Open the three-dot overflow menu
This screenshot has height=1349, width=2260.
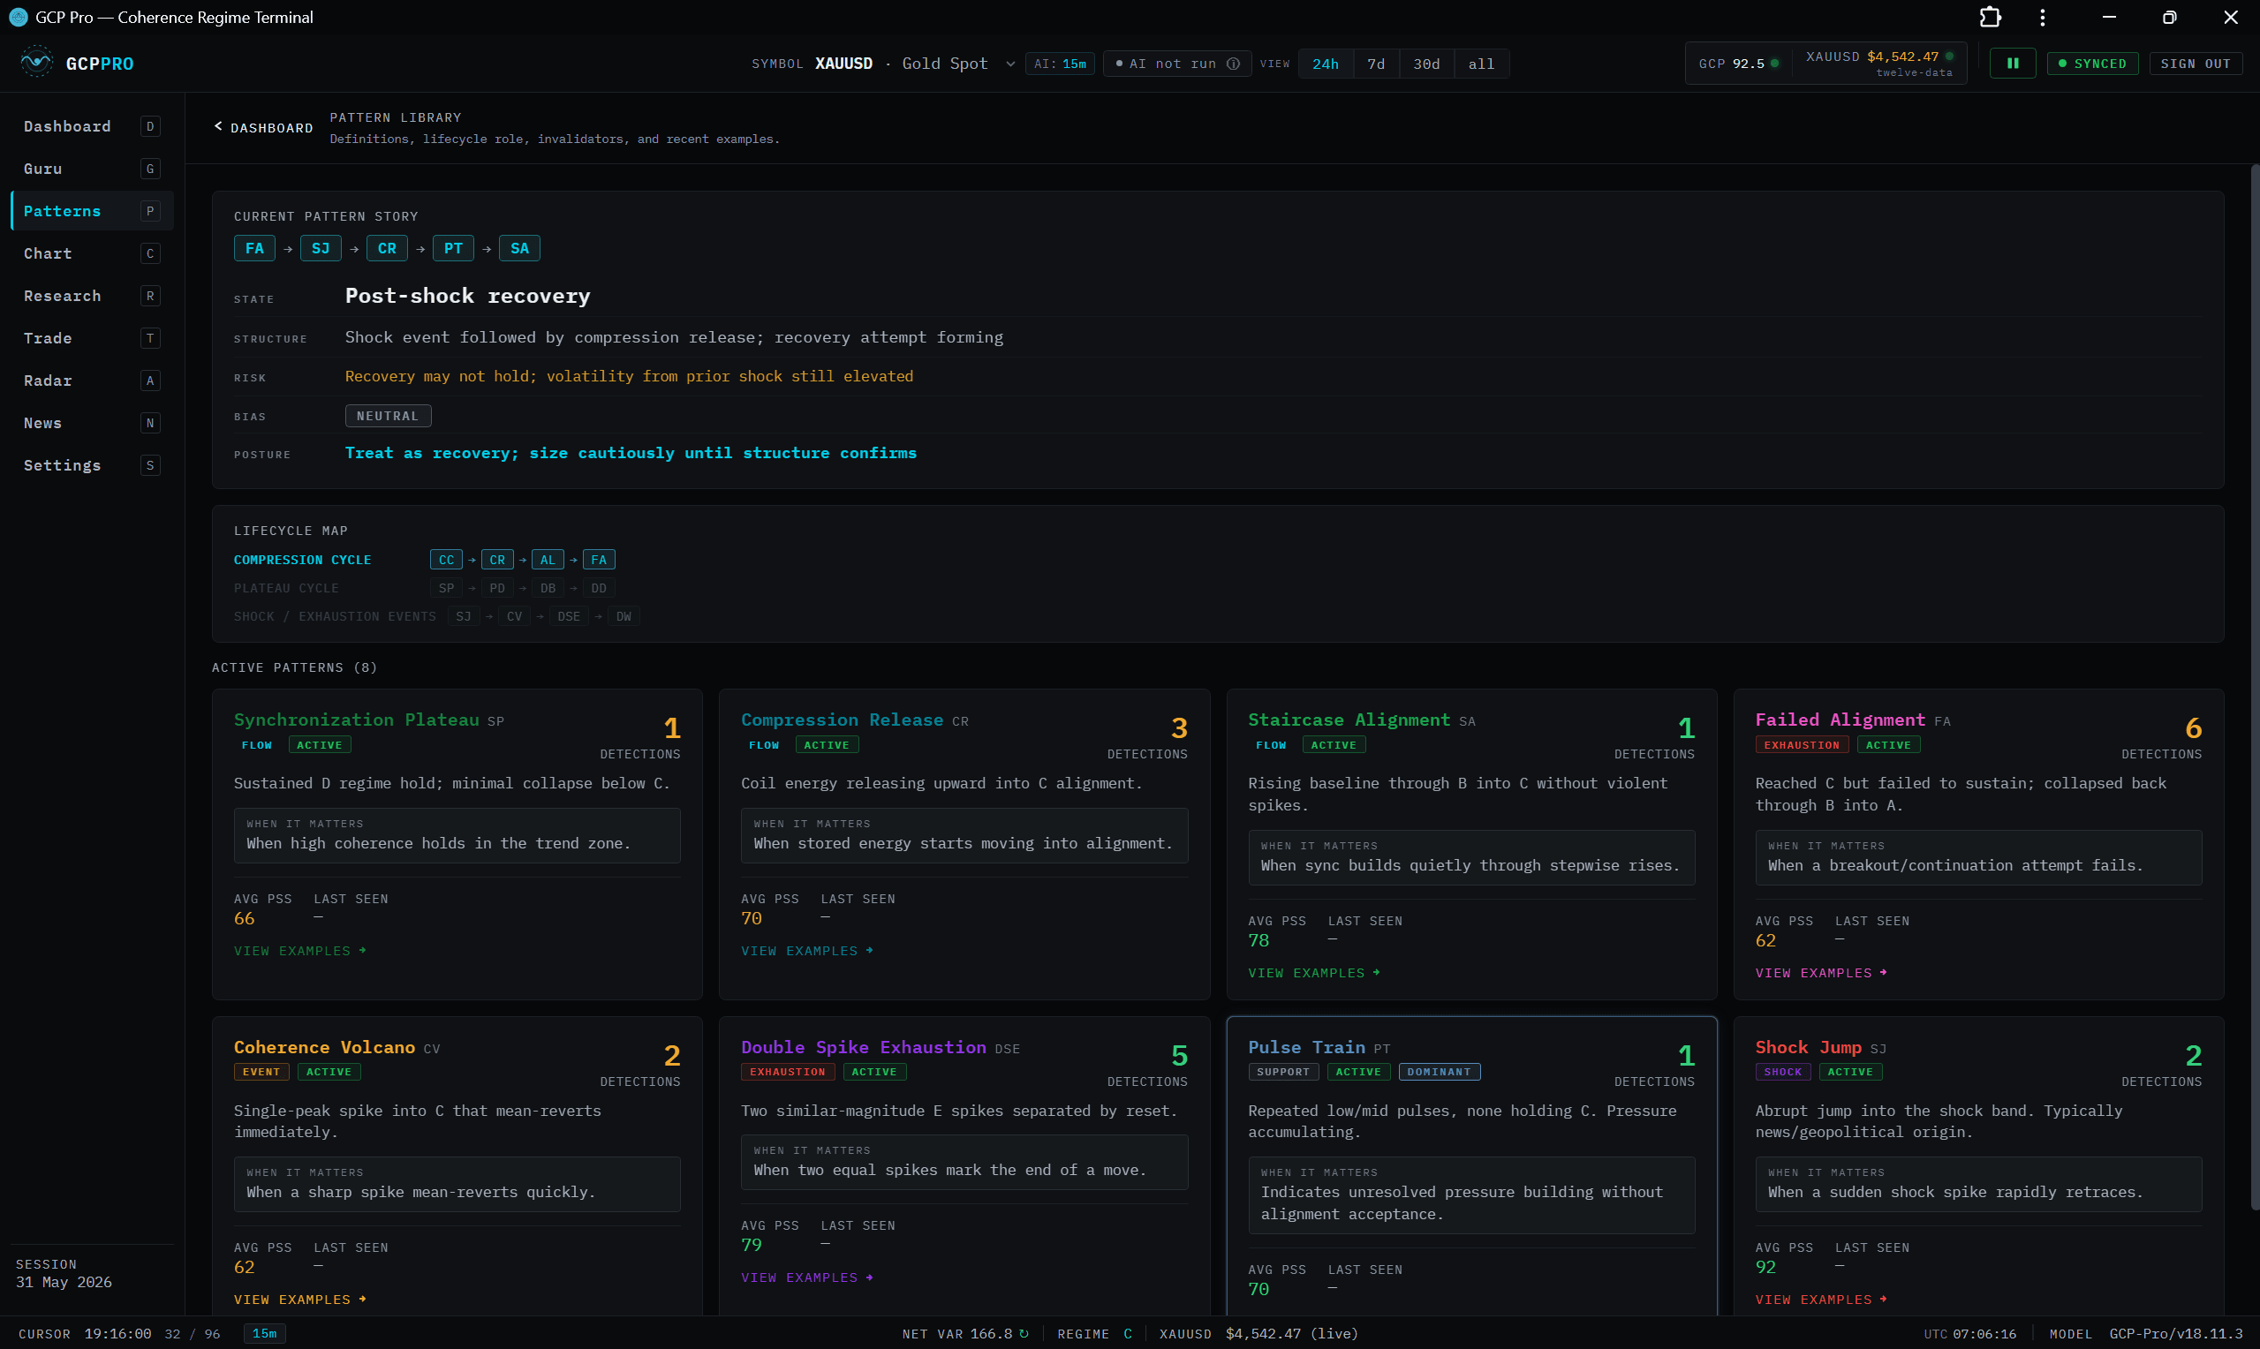pyautogui.click(x=2042, y=18)
